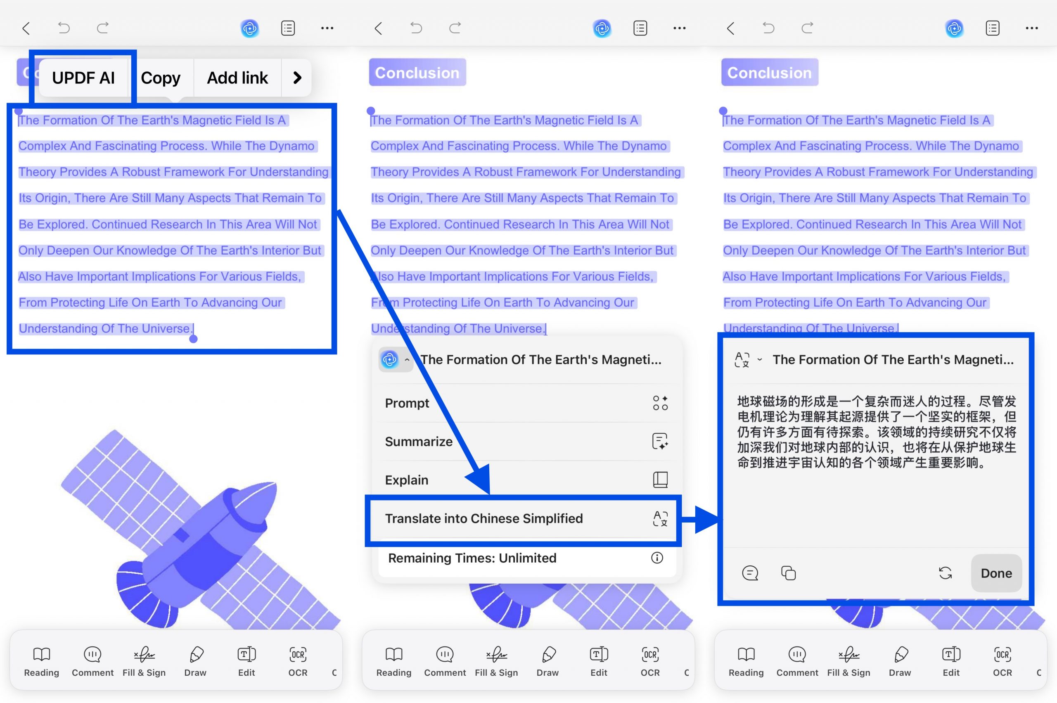Click undo in the middle screen toolbar
1057x703 pixels.
coord(416,28)
